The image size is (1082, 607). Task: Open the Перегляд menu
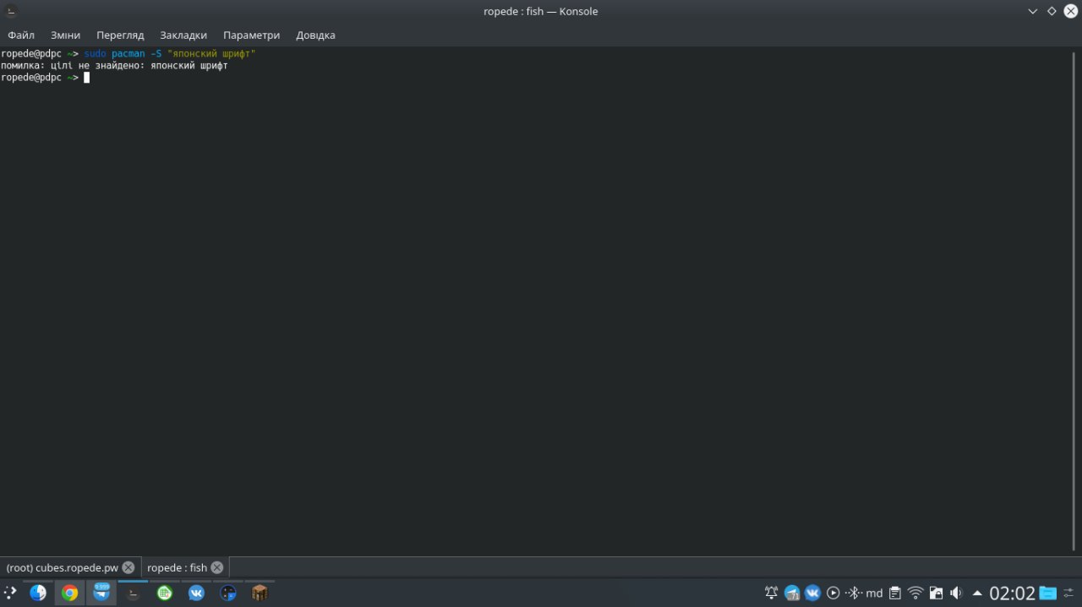point(120,35)
